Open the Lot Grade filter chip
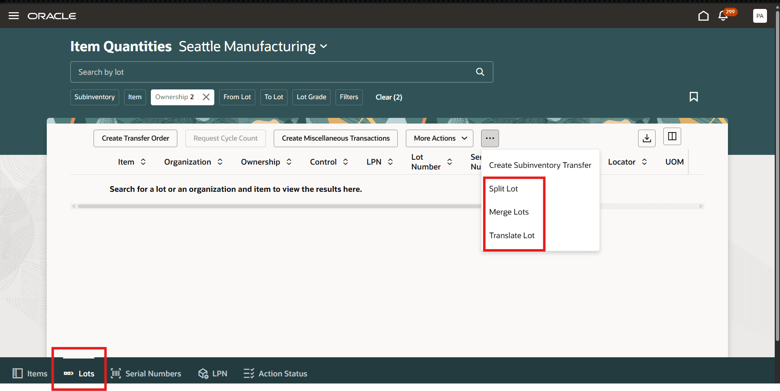 312,97
